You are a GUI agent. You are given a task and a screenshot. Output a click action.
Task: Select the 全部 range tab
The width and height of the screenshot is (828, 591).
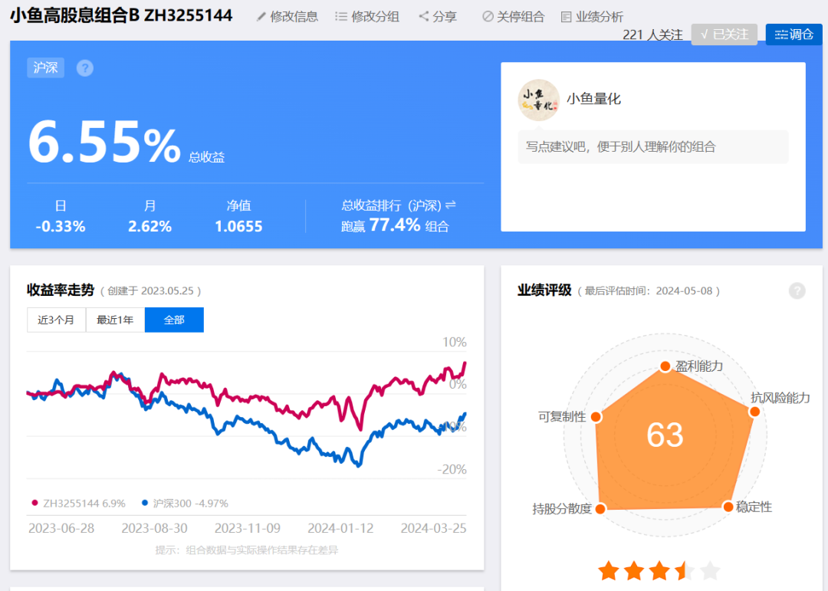coord(174,320)
